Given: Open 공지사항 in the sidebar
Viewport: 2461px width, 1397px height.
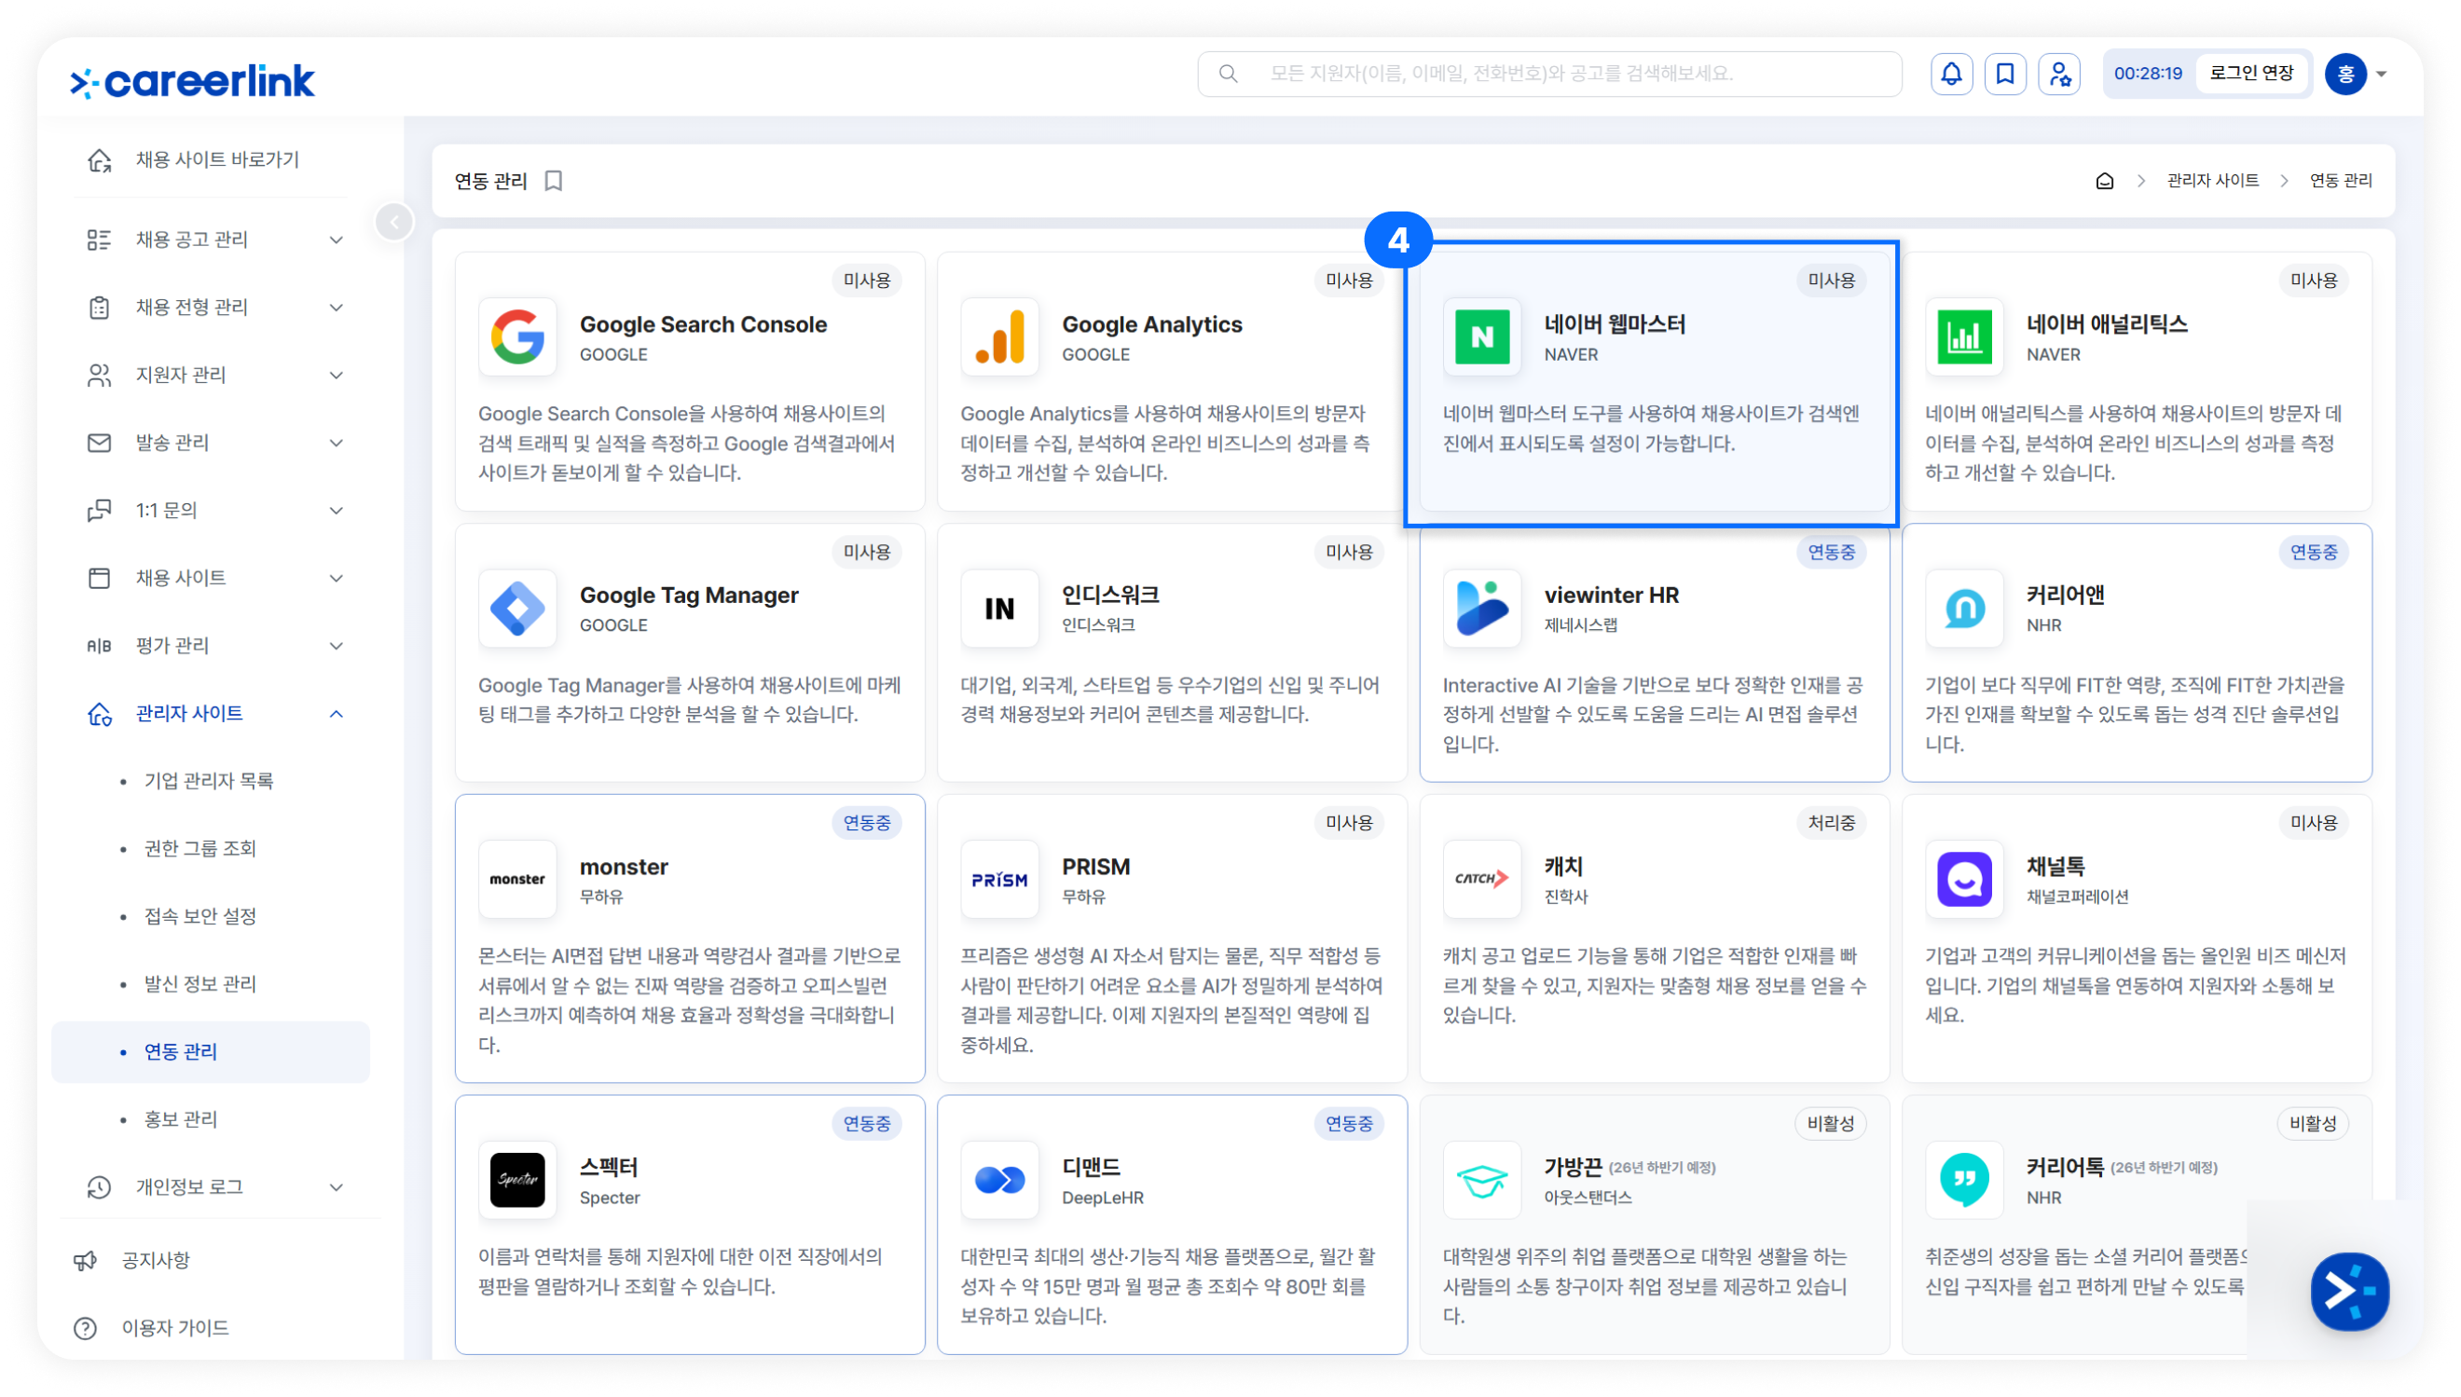Looking at the screenshot, I should 156,1260.
